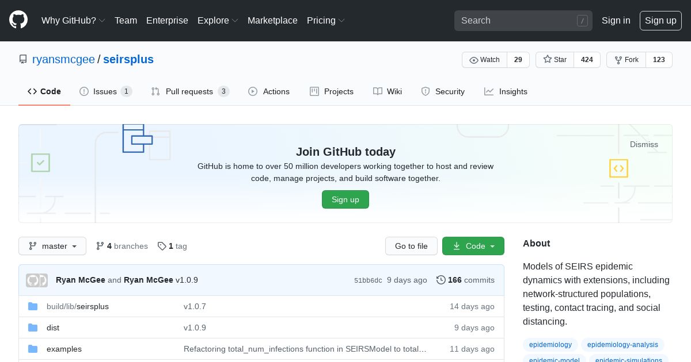Click the header Sign up button
This screenshot has width=691, height=362.
tap(660, 21)
